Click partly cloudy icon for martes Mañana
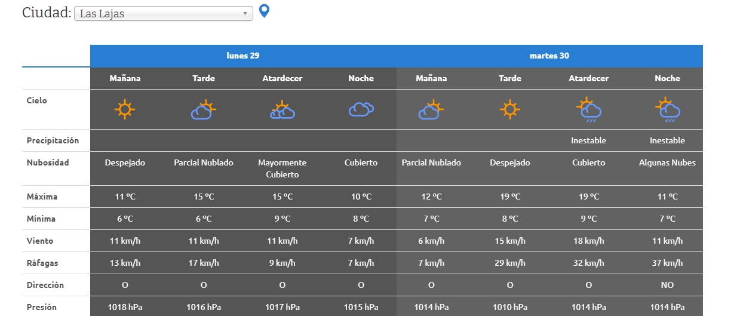The height and width of the screenshot is (316, 734). (x=431, y=109)
